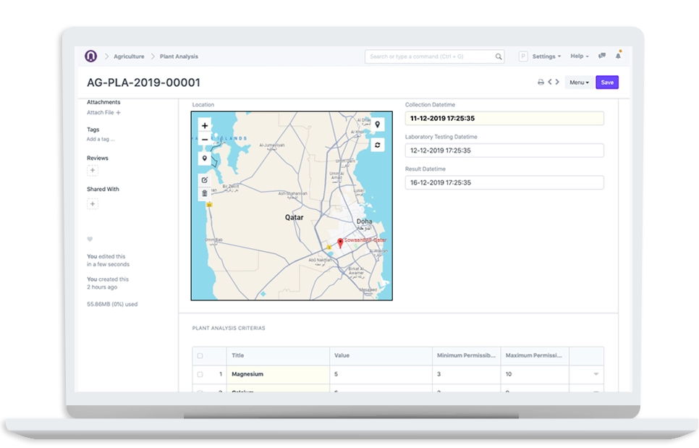Toggle the select-all checkbox in table header

tap(200, 355)
